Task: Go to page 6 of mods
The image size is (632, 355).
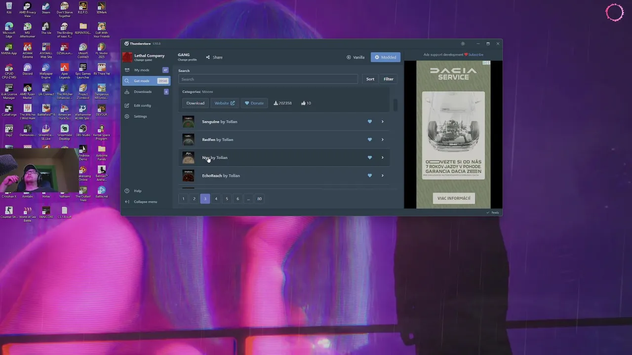Action: click(x=237, y=199)
